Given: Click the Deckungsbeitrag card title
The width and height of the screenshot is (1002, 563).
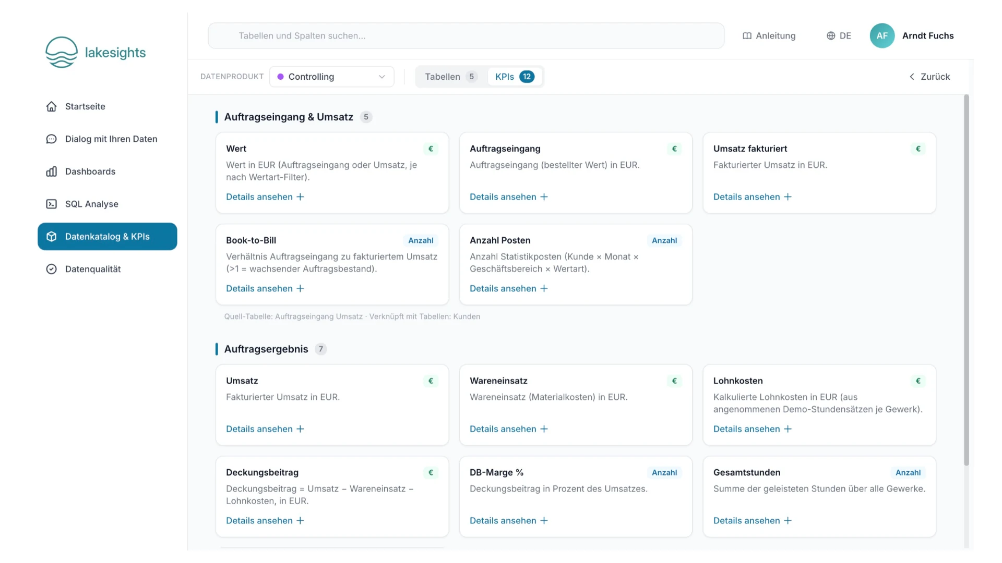Looking at the screenshot, I should click(263, 473).
